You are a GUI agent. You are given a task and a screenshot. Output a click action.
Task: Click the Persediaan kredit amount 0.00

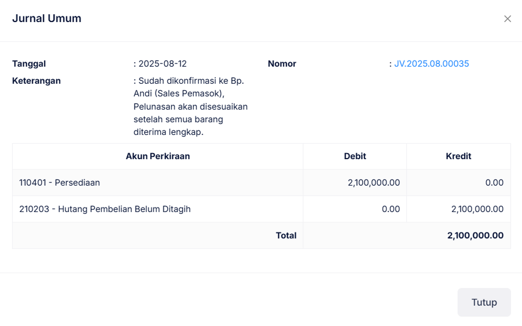[494, 183]
